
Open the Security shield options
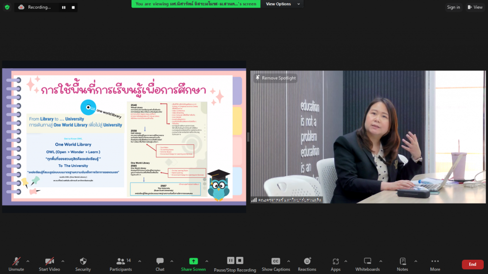coord(83,262)
